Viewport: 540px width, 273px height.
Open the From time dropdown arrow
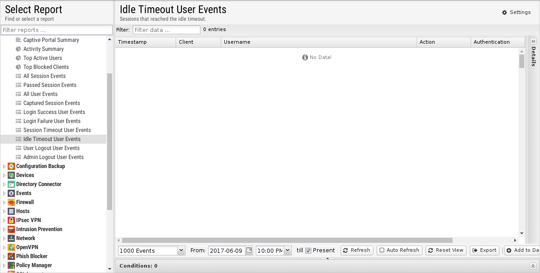[288, 250]
